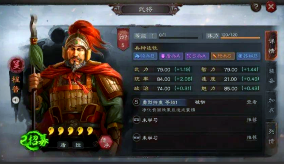Tap the red 传承 hexagon icon

pos(106,142)
